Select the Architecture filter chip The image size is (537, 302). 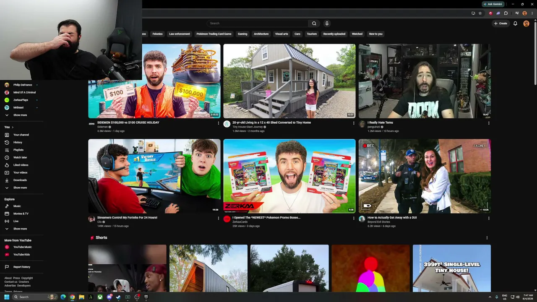click(261, 34)
